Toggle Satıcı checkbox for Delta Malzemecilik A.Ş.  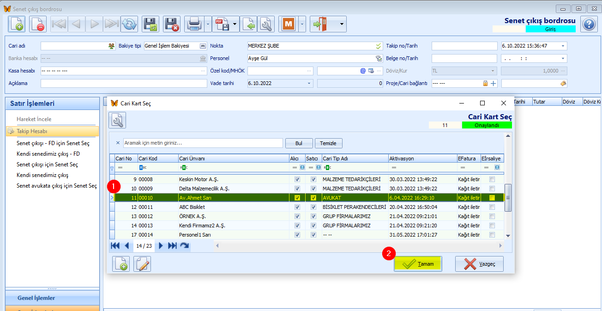point(314,189)
